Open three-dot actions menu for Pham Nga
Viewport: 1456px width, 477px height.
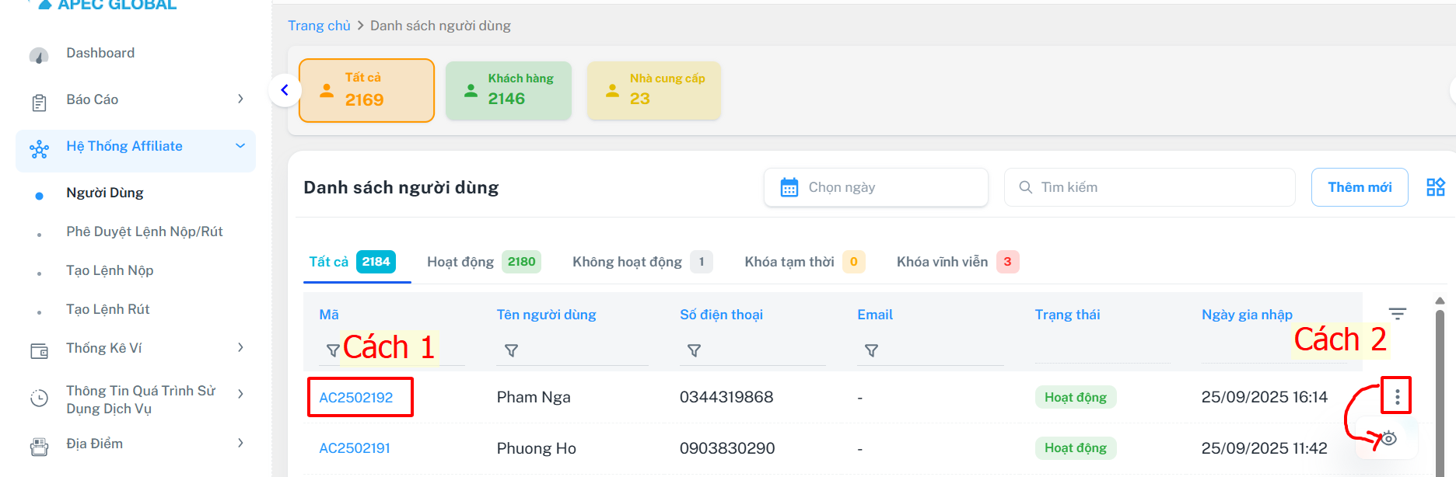[x=1397, y=397]
